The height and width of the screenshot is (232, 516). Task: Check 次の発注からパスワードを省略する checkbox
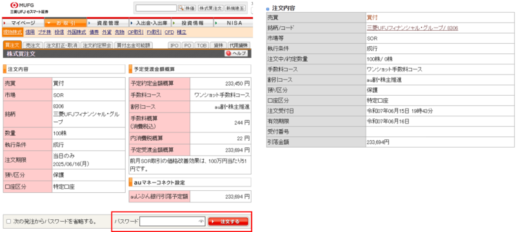[x=8, y=222]
